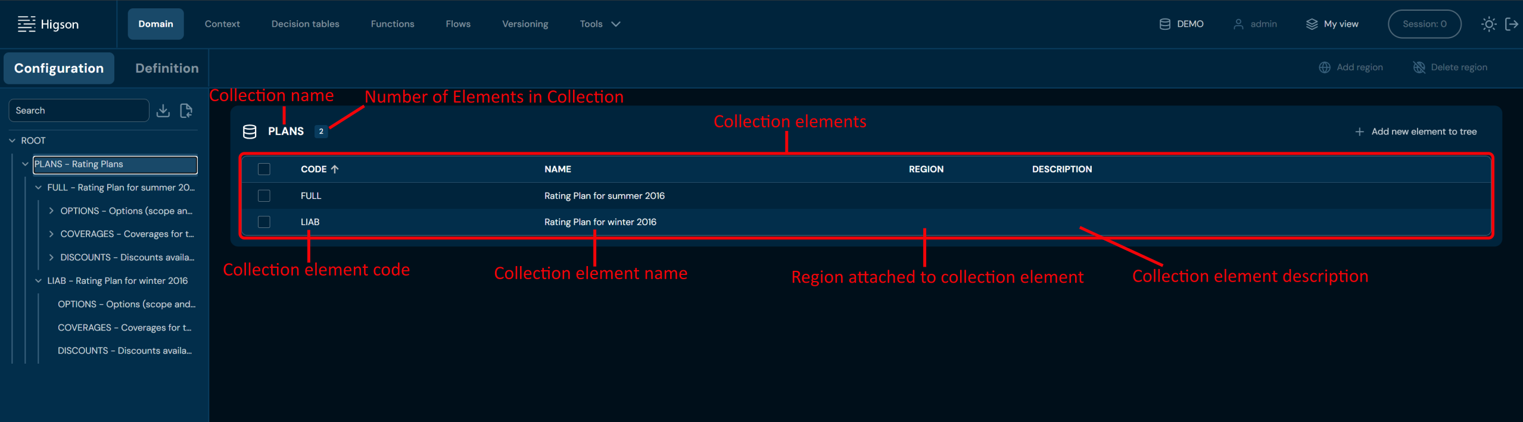Click the admin user icon
This screenshot has height=422, width=1523.
pyautogui.click(x=1238, y=24)
